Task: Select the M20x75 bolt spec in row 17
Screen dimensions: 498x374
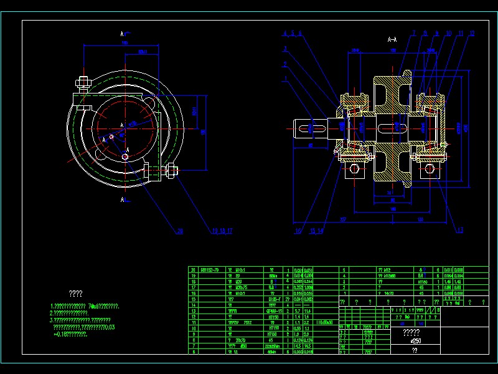Action: (241, 287)
